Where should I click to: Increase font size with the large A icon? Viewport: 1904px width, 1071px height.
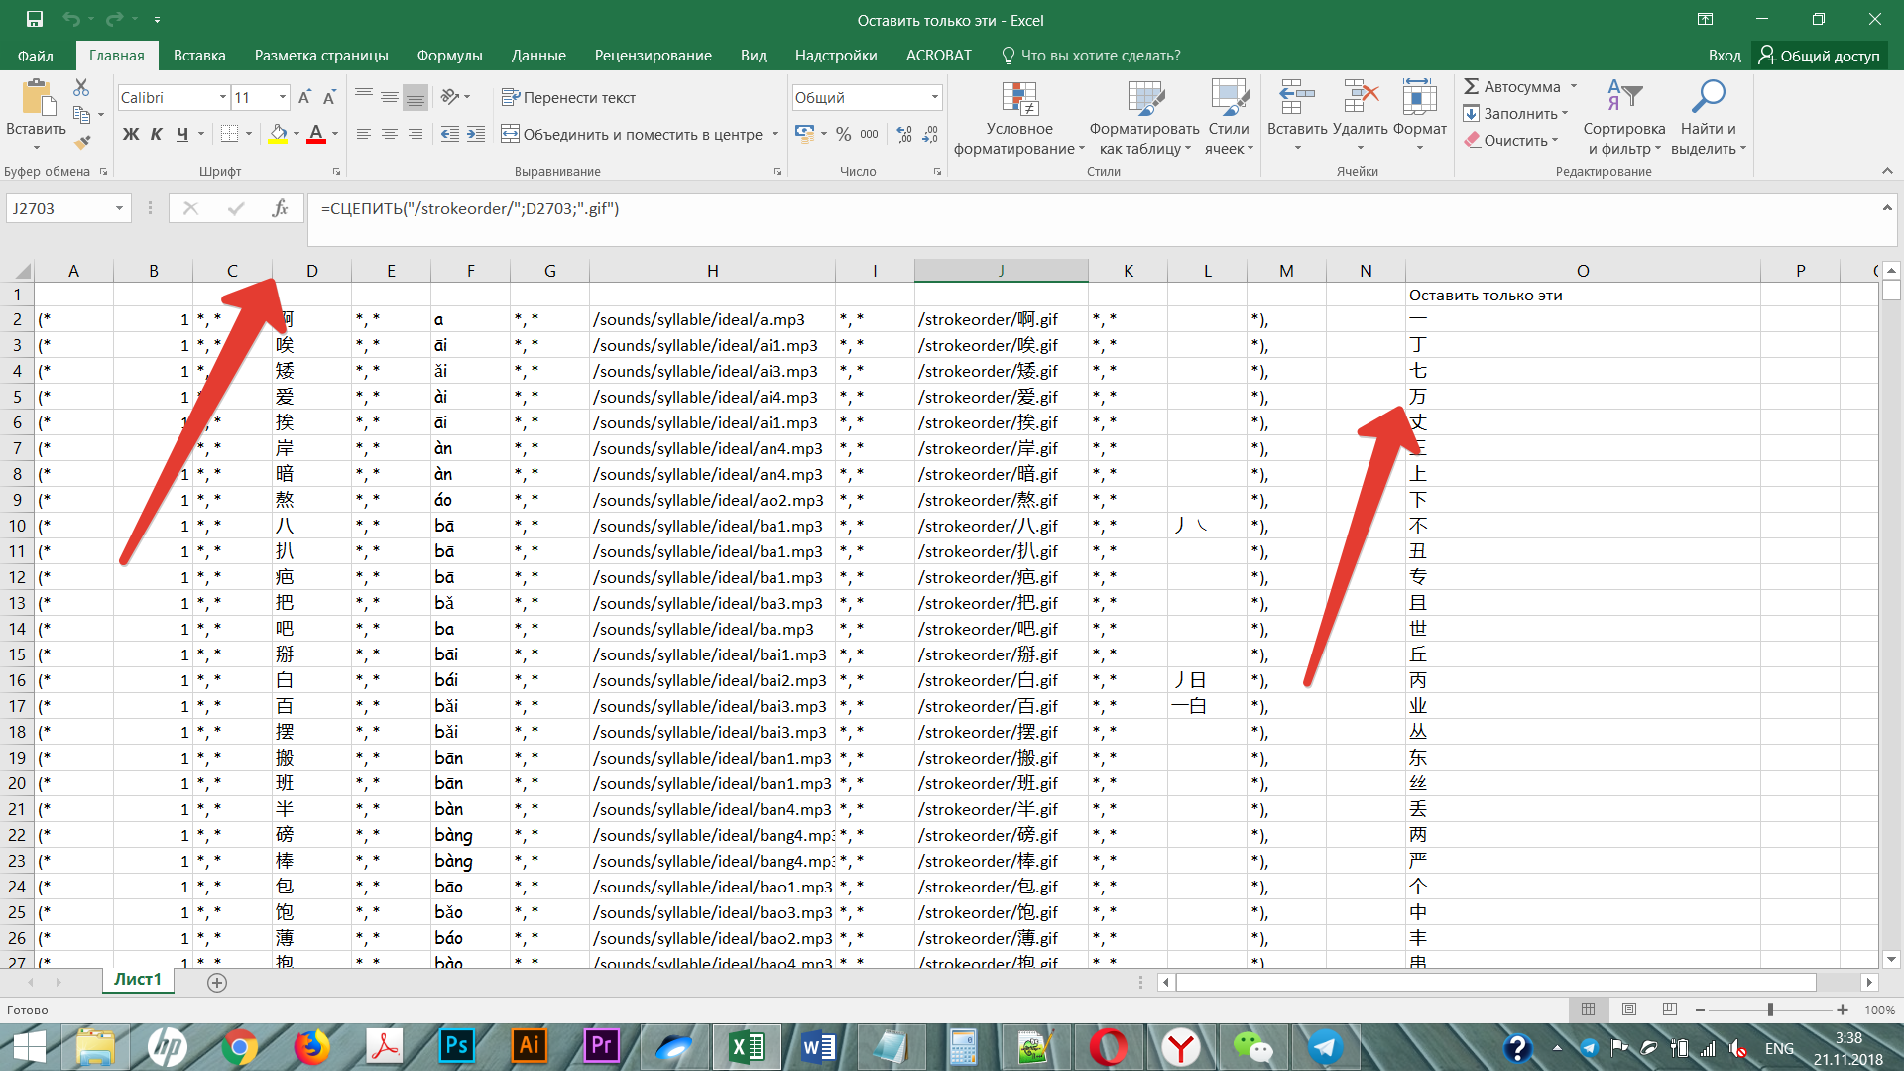pyautogui.click(x=304, y=97)
